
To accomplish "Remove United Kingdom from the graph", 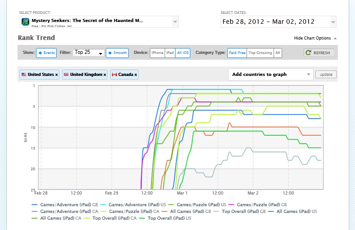I will [x=105, y=75].
